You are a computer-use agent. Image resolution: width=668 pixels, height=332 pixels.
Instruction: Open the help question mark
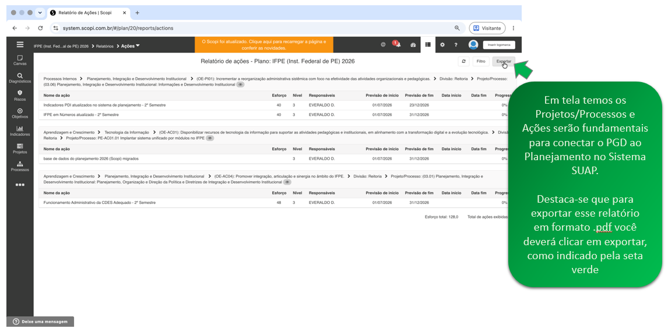point(456,45)
